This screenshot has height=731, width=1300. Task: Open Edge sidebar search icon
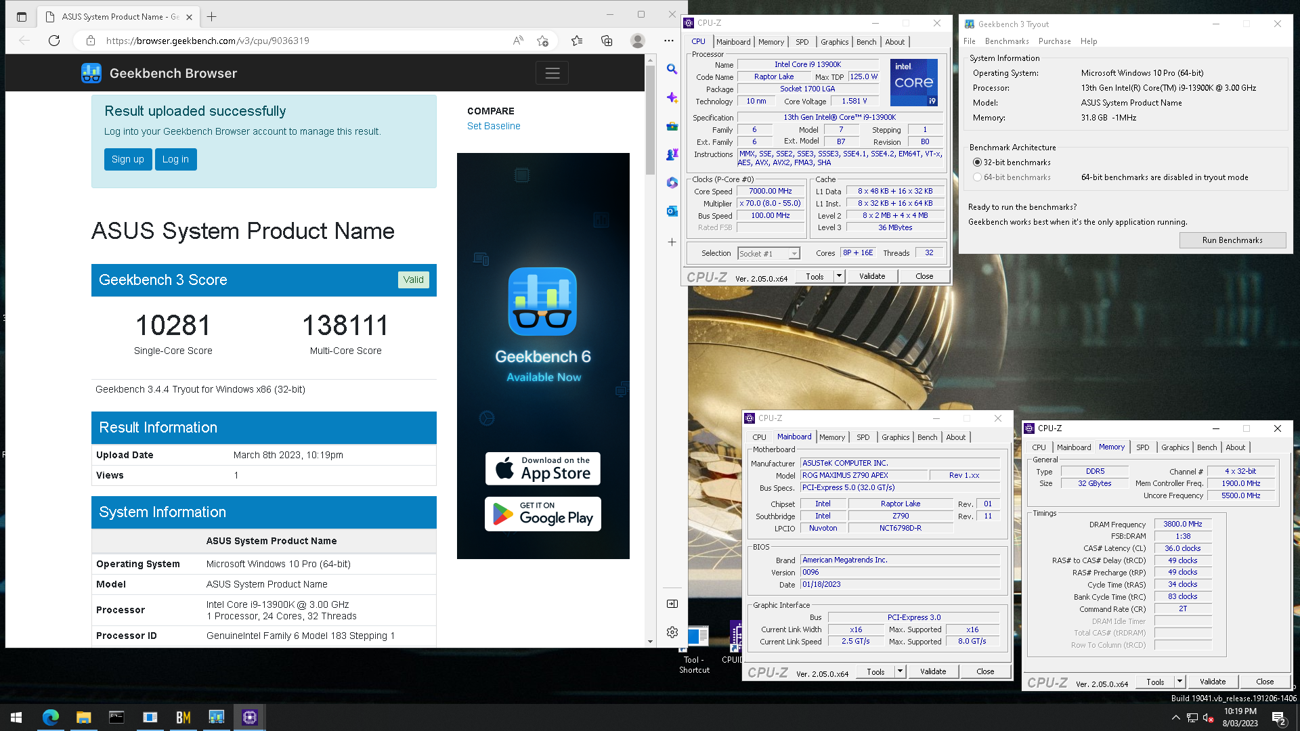tap(672, 69)
